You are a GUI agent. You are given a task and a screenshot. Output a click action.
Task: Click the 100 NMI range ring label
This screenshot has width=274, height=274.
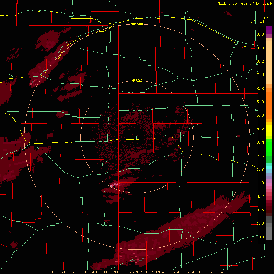(137, 24)
